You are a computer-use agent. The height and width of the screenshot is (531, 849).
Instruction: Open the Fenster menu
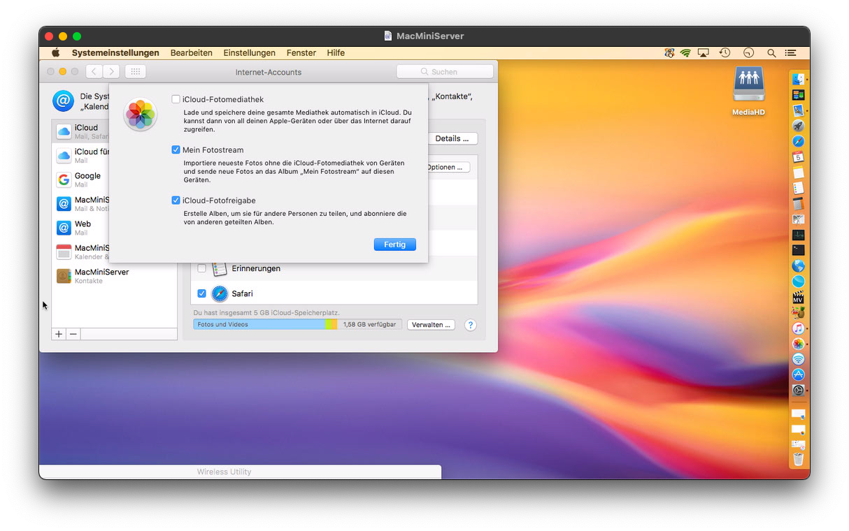[301, 53]
